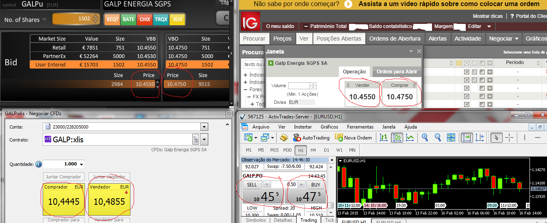This screenshot has height=223, width=547.
Task: Click the Tile Windows icon in MetaTrader
Action: pos(451,137)
